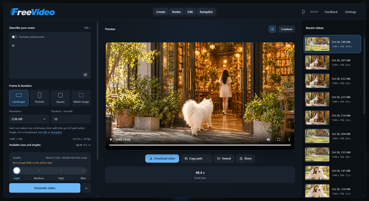Open the Skill link

(87, 28)
